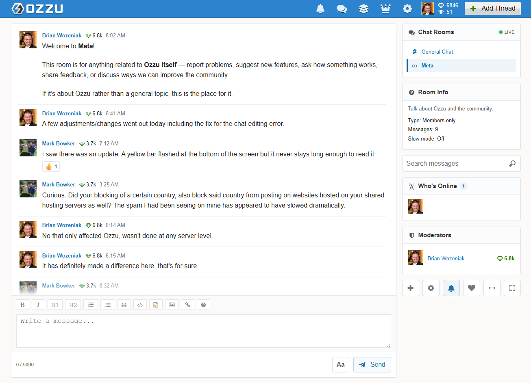Favorite the room with the heart button
Screen dimensions: 531x383
(x=472, y=288)
